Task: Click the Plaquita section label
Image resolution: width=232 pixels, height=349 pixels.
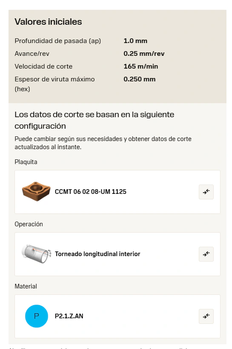Action: point(26,162)
